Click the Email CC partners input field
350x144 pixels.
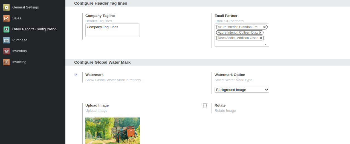click(x=239, y=43)
